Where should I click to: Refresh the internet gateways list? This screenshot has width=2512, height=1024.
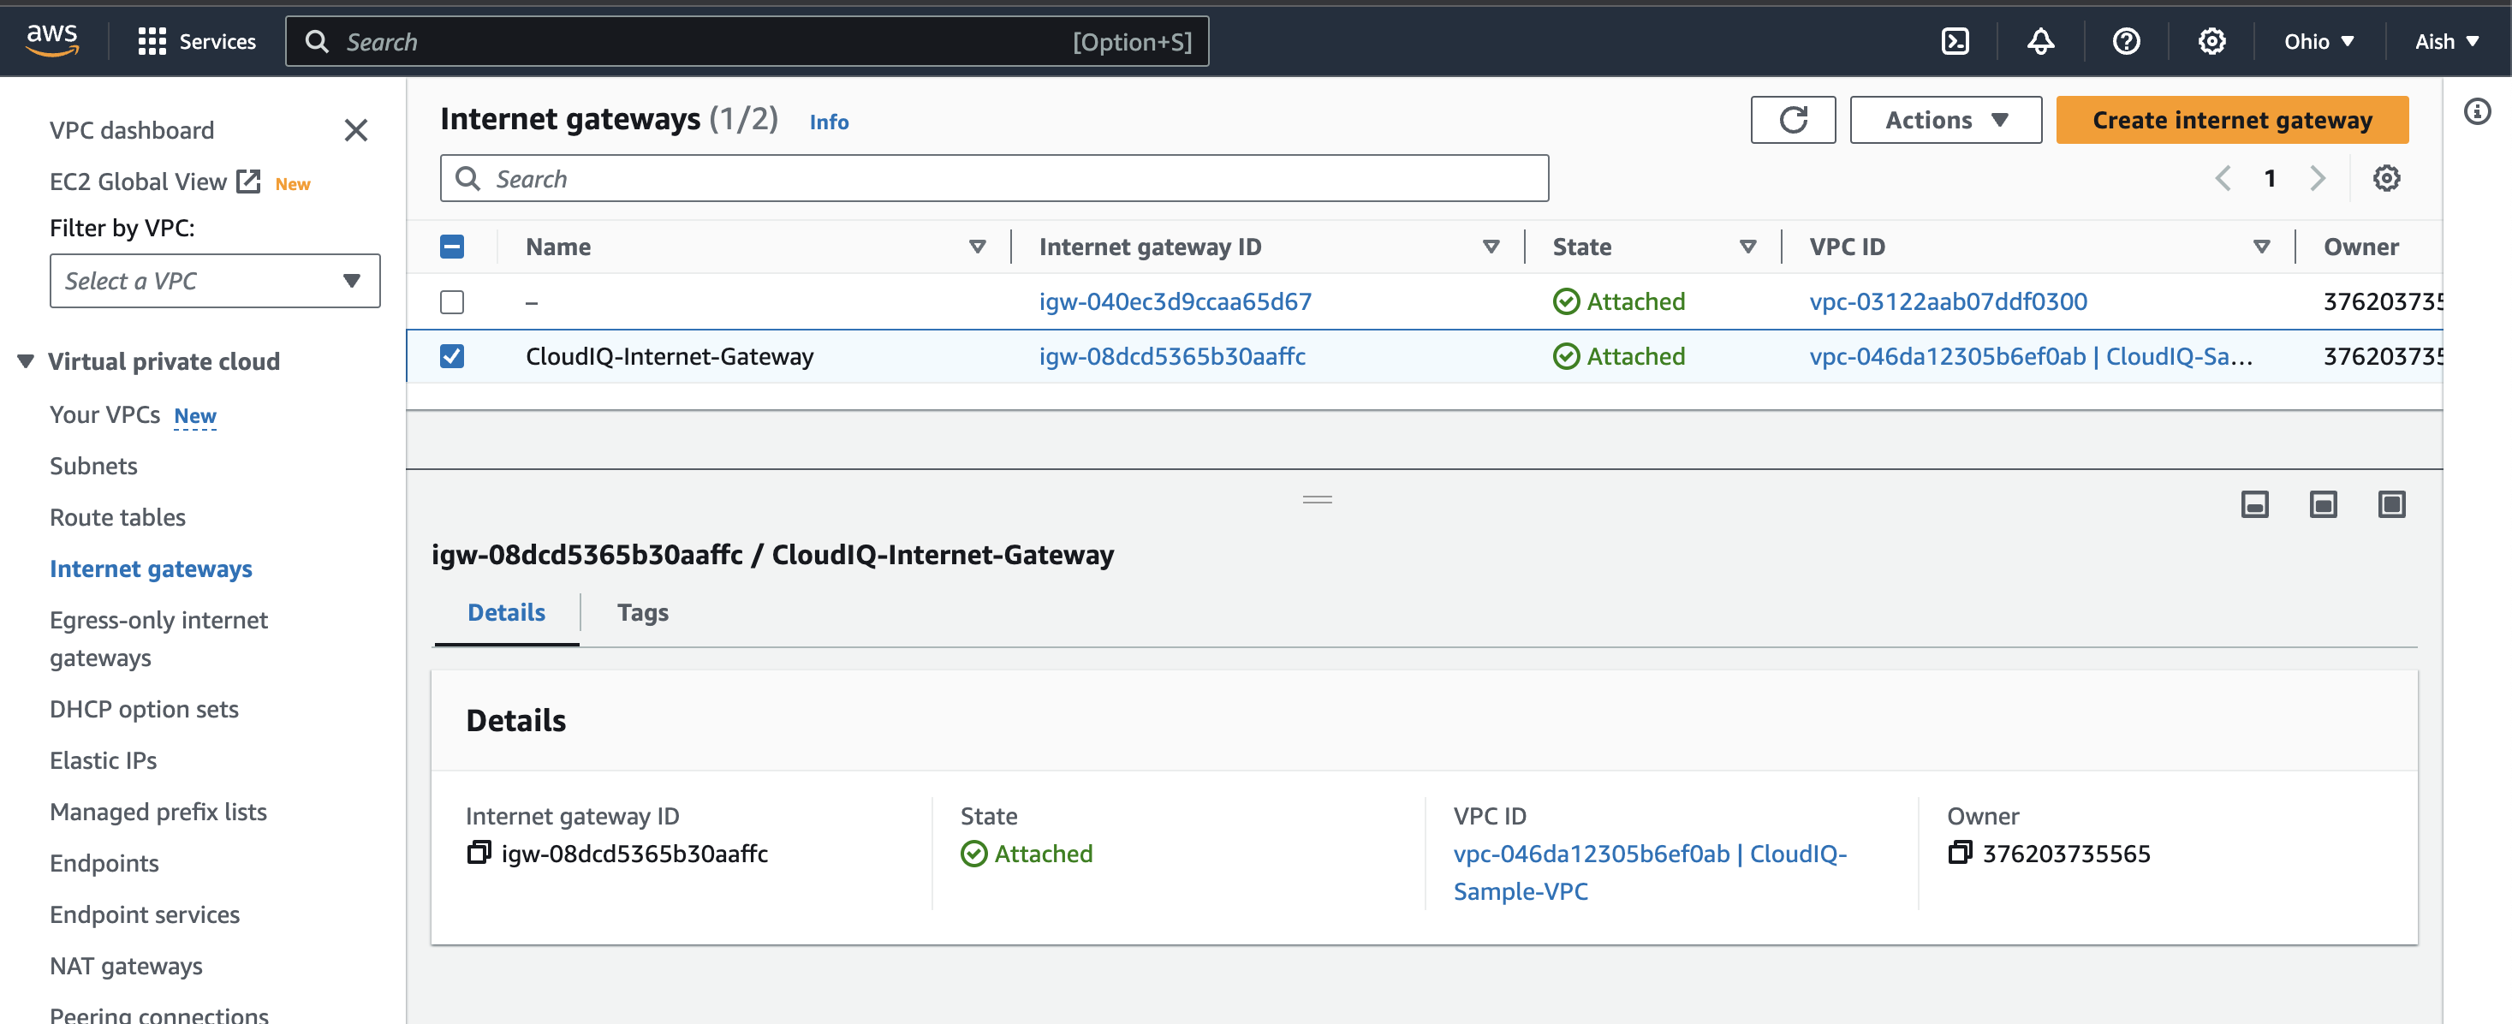tap(1792, 120)
